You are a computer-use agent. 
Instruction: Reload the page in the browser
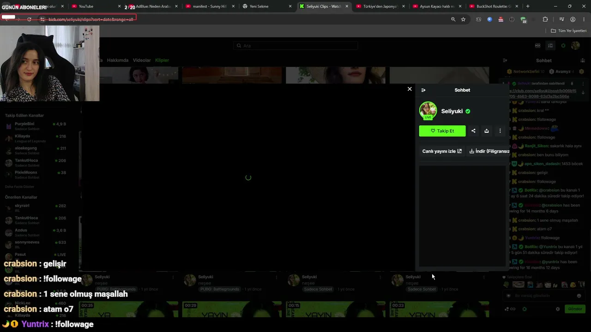pos(29,19)
